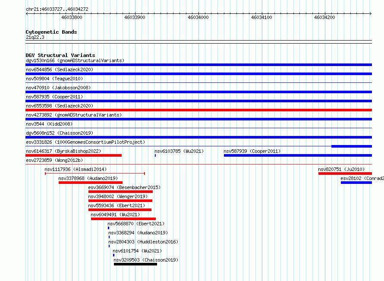Image resolution: width=384 pixels, height=281 pixels.
Task: Select the red nsv6146317 ByrskaBishop2022 bar
Action: [73, 155]
